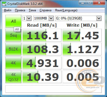The height and width of the screenshot is (97, 107).
Task: Start the 512K benchmark test
Action: [x=13, y=49]
